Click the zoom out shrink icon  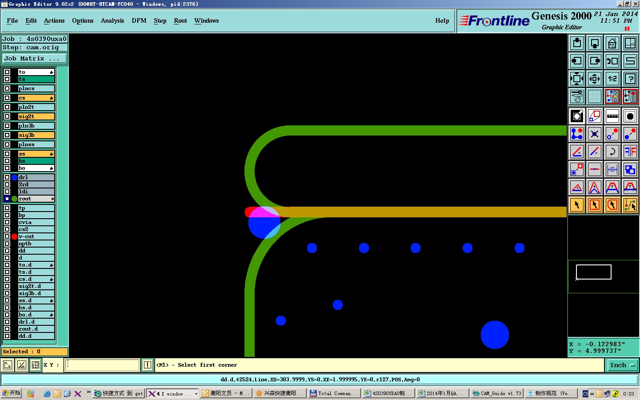click(595, 79)
